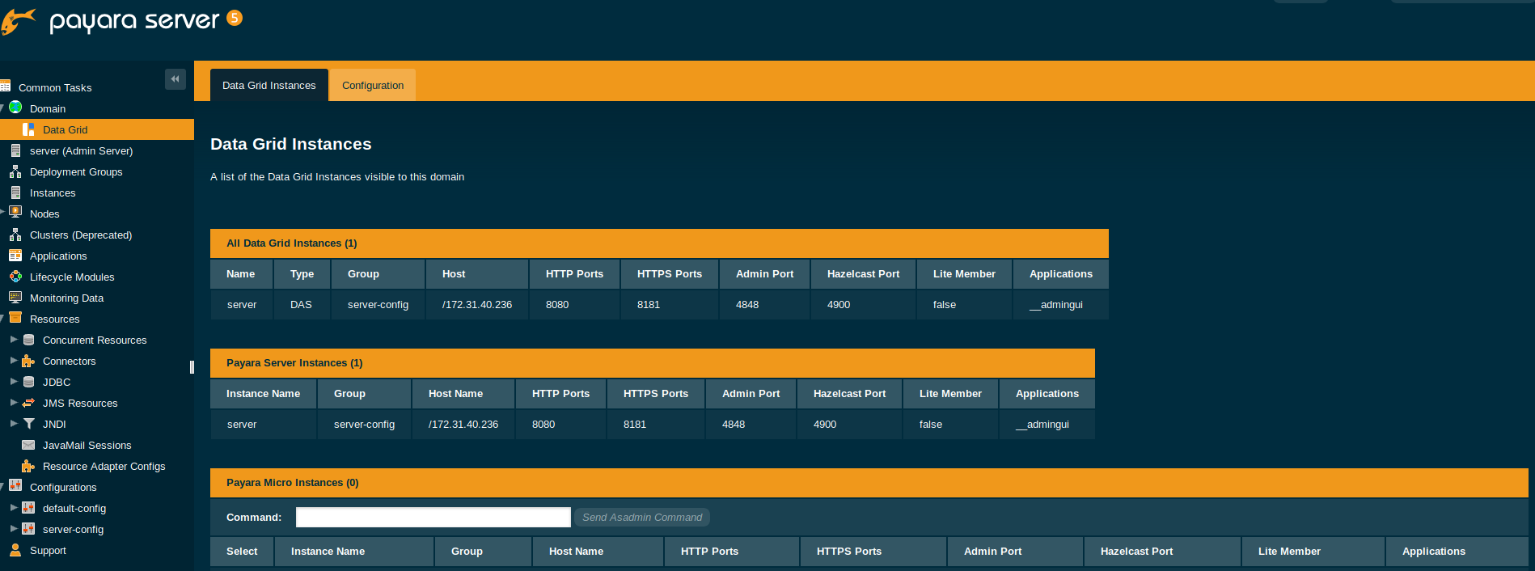Collapse the Resources tree node
The image size is (1535, 571).
2,318
